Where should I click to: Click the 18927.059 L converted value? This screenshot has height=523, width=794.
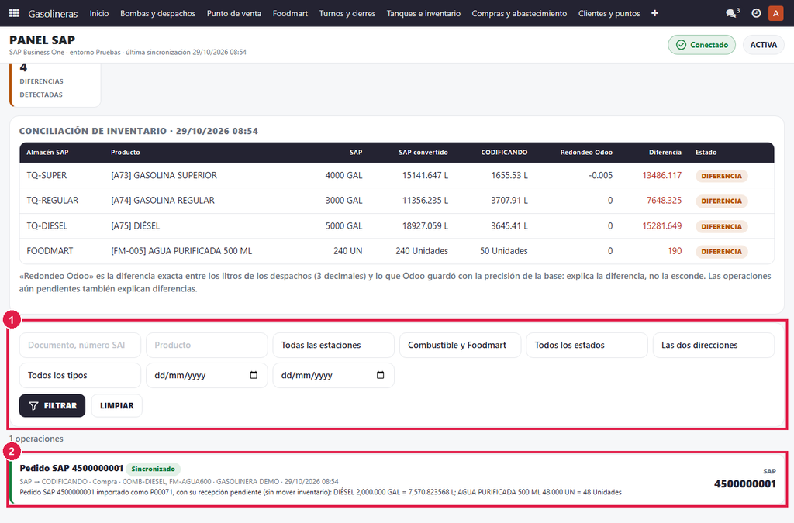click(x=426, y=225)
